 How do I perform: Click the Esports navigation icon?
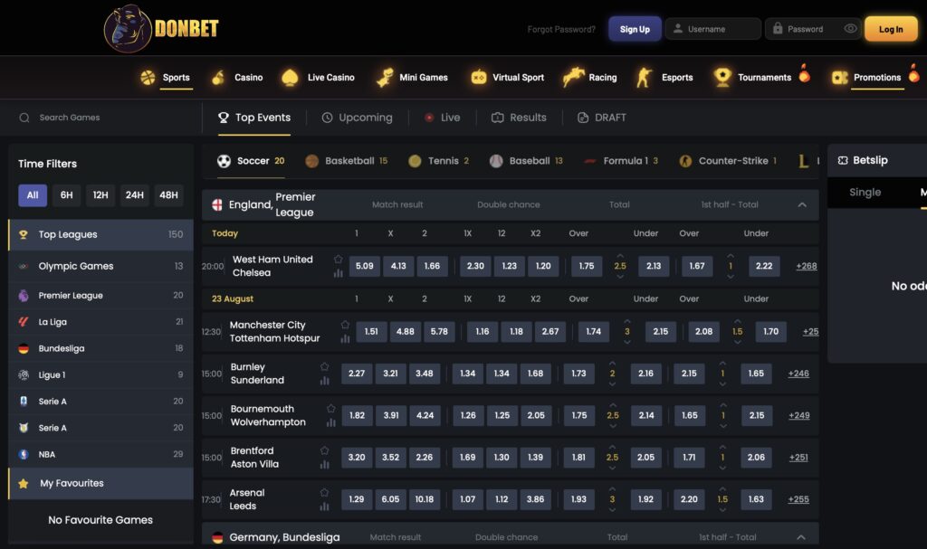pos(644,78)
